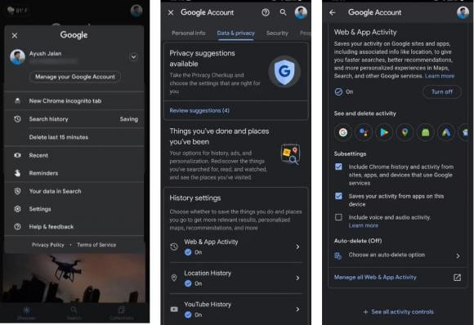Click the help icon in Google Account header

pyautogui.click(x=266, y=12)
